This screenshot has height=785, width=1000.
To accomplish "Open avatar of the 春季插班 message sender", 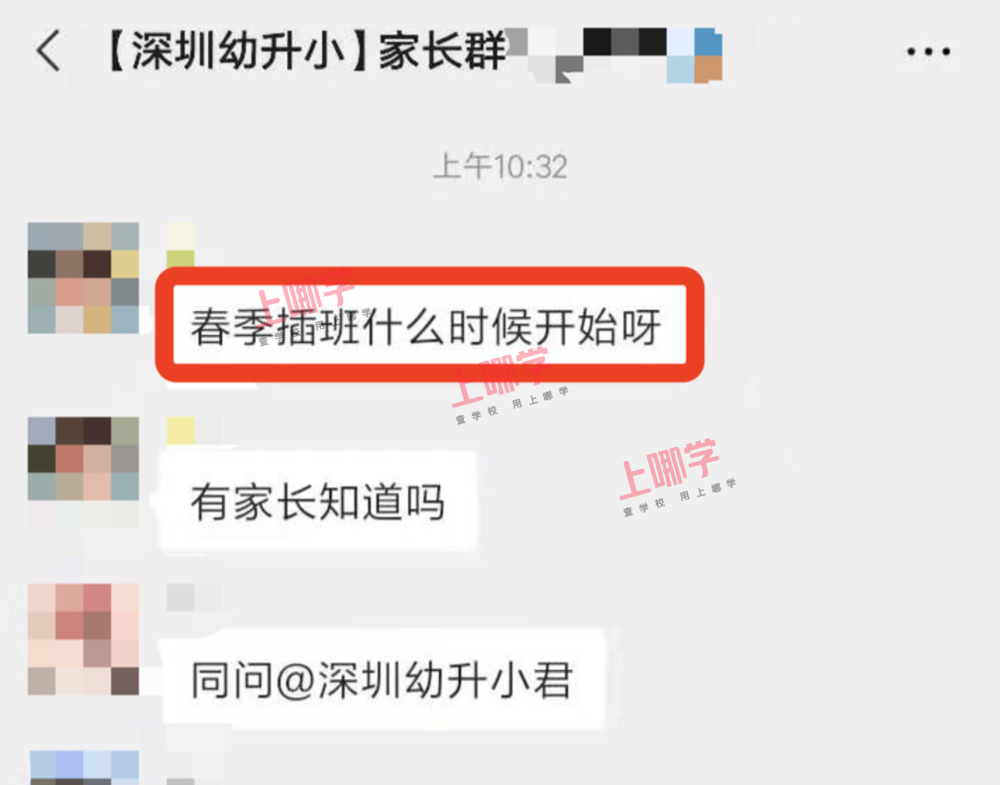I will point(83,279).
